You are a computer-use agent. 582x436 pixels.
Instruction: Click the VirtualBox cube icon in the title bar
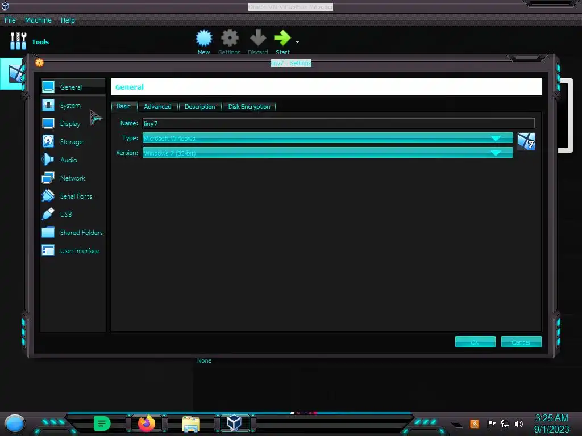pyautogui.click(x=5, y=6)
